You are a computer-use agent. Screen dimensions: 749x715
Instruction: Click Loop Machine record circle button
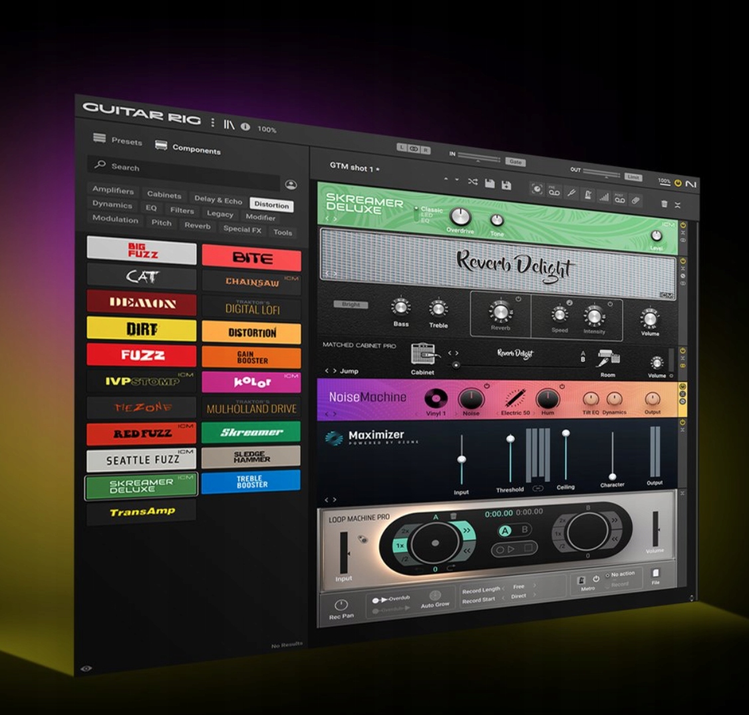(500, 550)
